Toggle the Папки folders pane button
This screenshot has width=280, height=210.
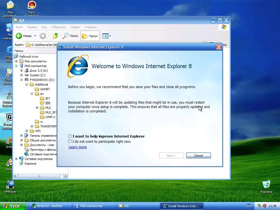(90, 36)
